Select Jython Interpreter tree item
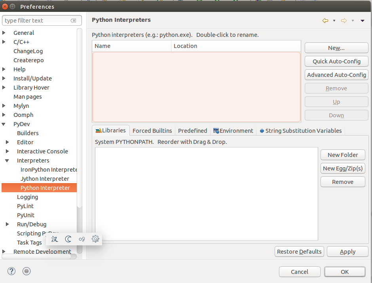 click(x=45, y=179)
